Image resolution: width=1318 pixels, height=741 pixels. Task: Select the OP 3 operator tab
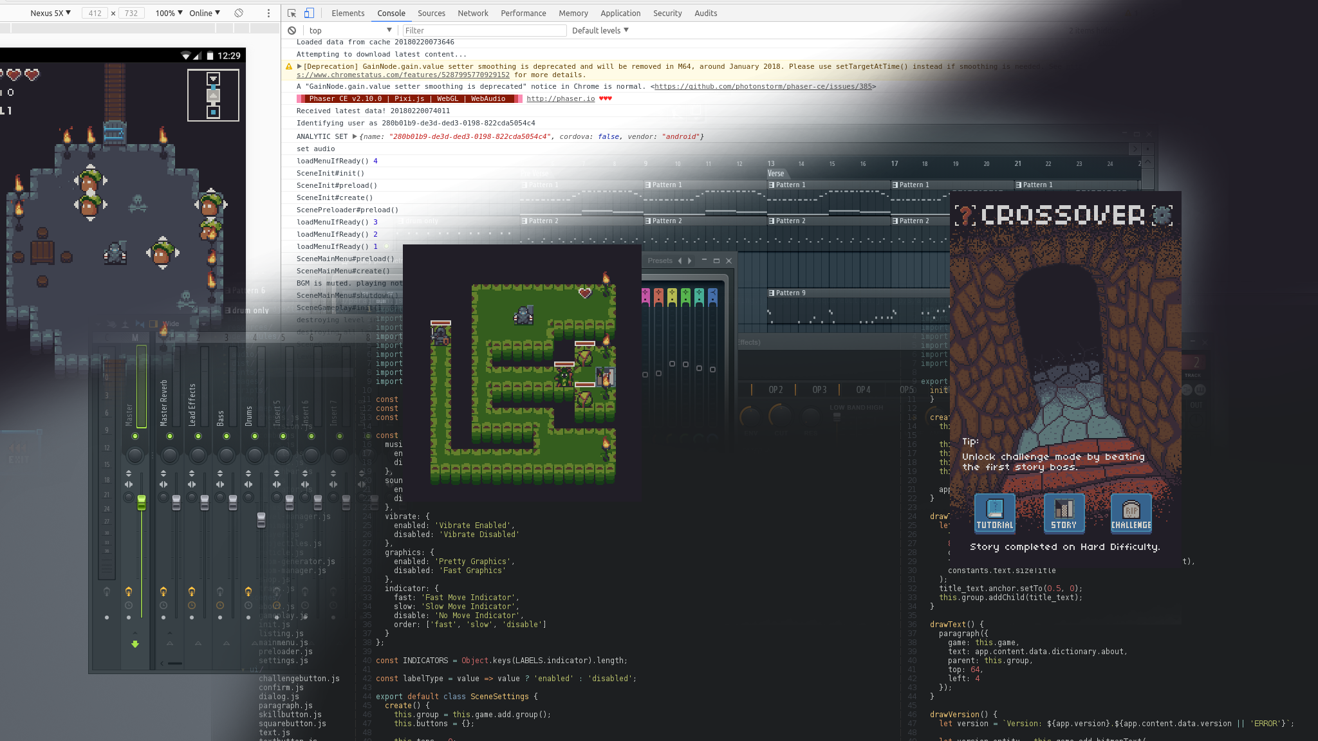coord(819,390)
